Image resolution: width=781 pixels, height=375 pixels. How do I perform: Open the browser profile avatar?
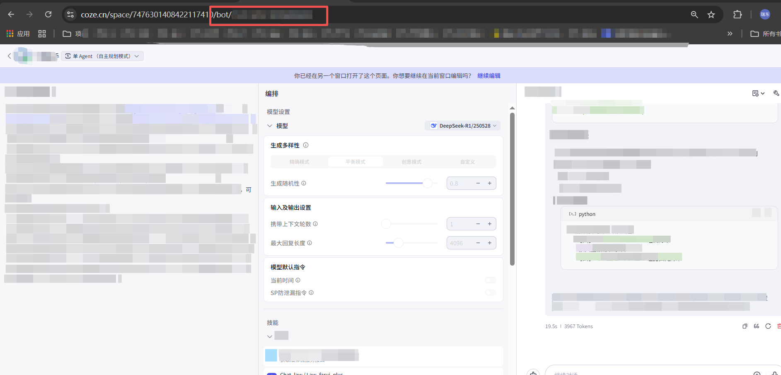tap(765, 15)
